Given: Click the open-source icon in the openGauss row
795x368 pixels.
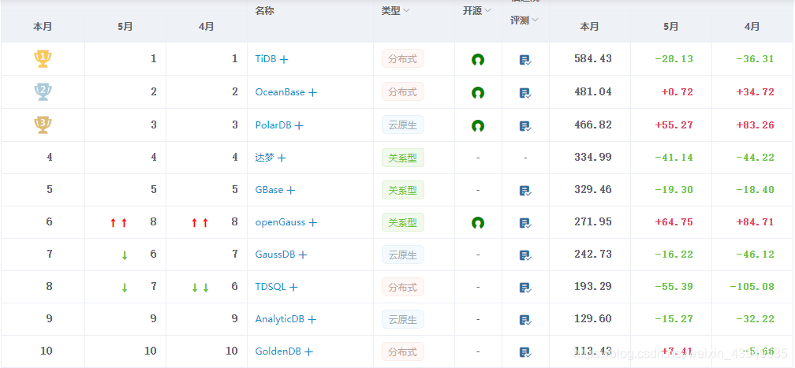Looking at the screenshot, I should pos(478,222).
